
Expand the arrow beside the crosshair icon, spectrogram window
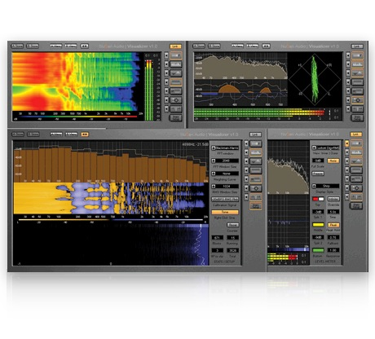click(x=166, y=100)
